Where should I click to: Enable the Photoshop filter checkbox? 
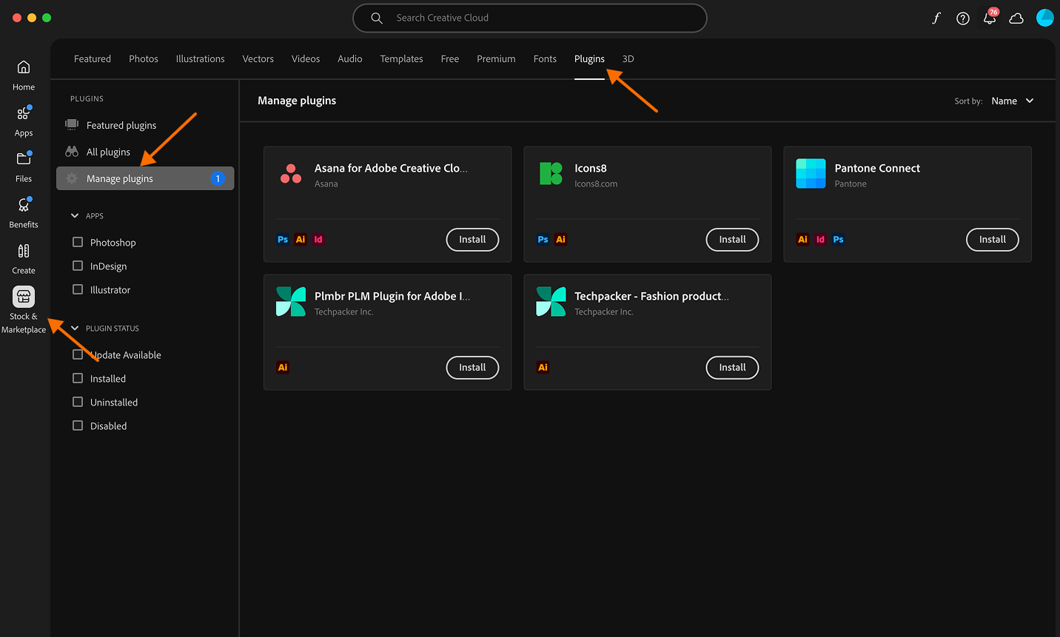click(x=77, y=242)
